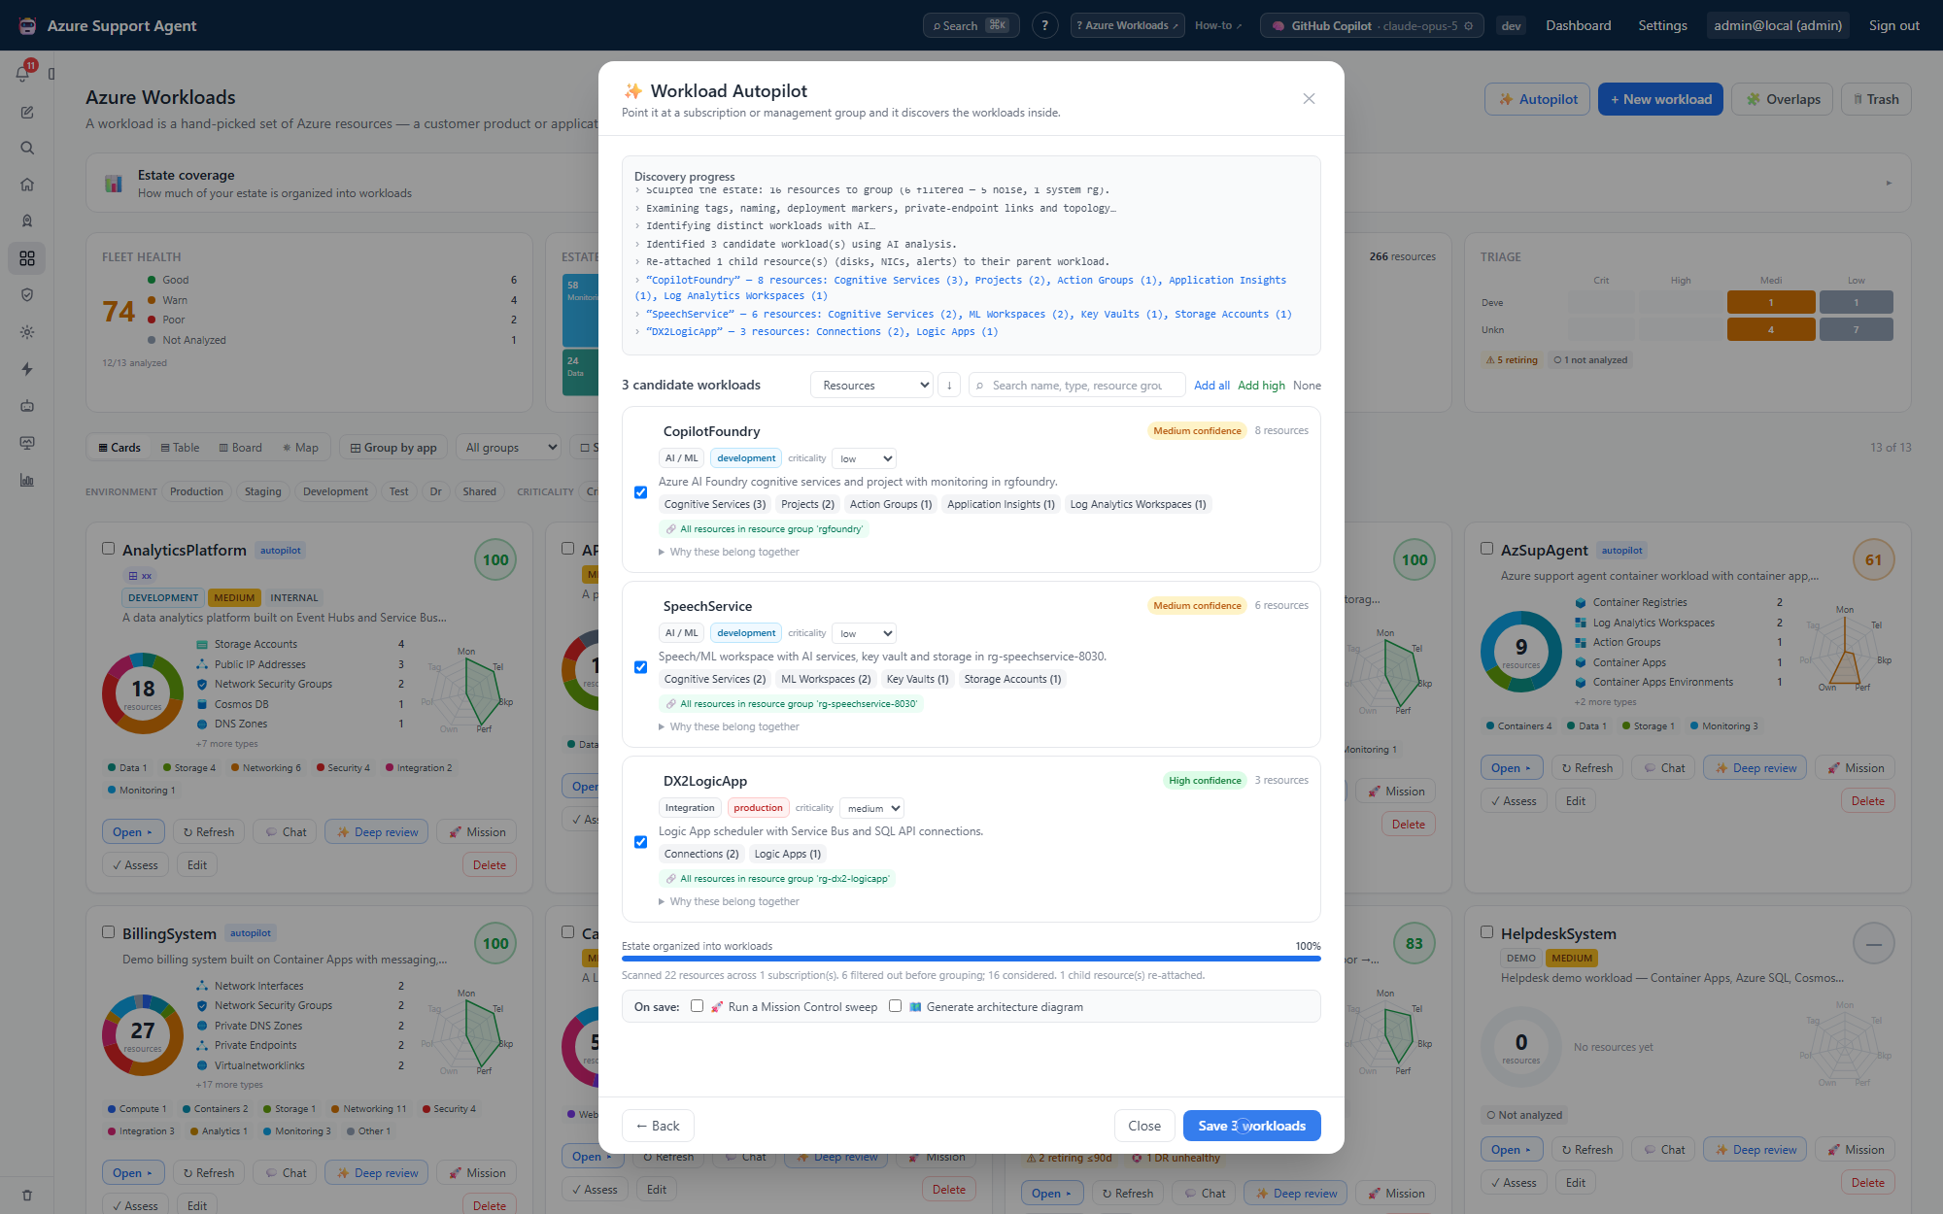The width and height of the screenshot is (1943, 1214).
Task: Click Save 3 workloads button
Action: pos(1251,1126)
